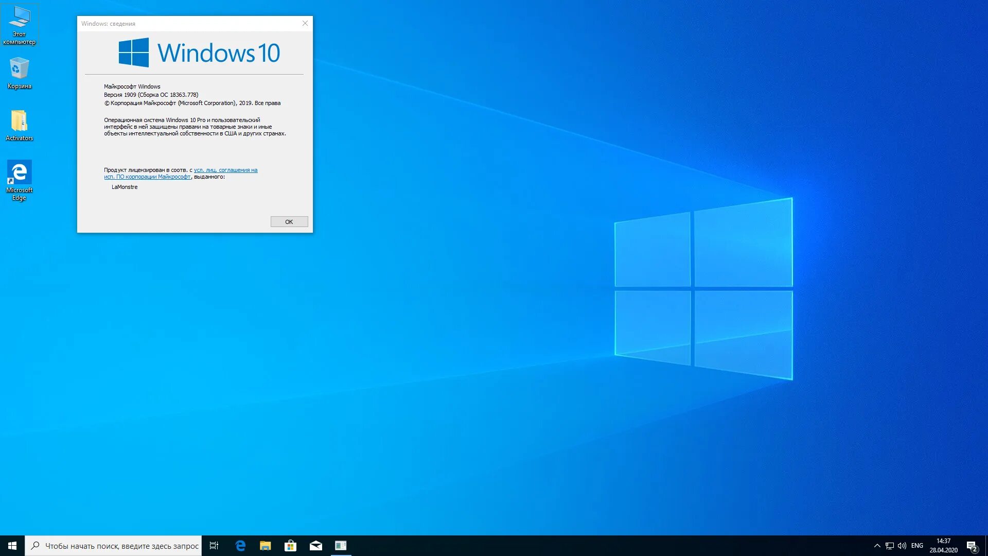Open the clock and date flyout
988x556 pixels.
click(943, 546)
